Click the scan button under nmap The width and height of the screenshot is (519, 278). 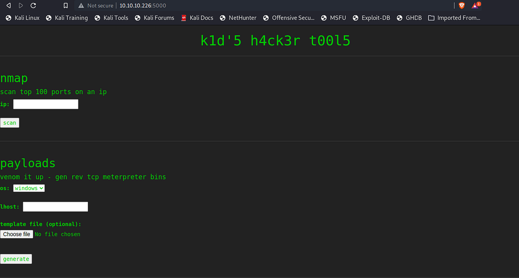click(x=10, y=123)
